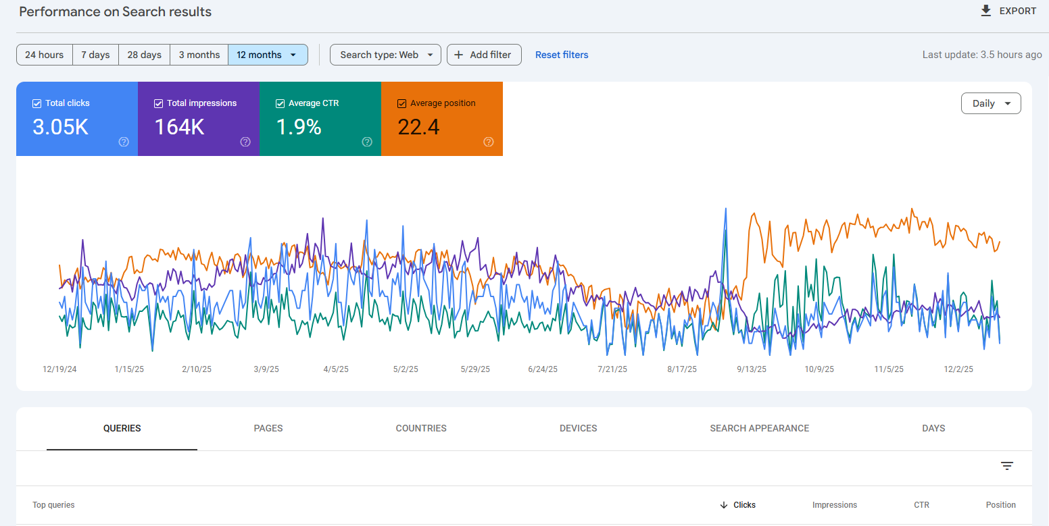Viewport: 1049px width, 526px height.
Task: Open help icon on Total impressions card
Action: (x=245, y=142)
